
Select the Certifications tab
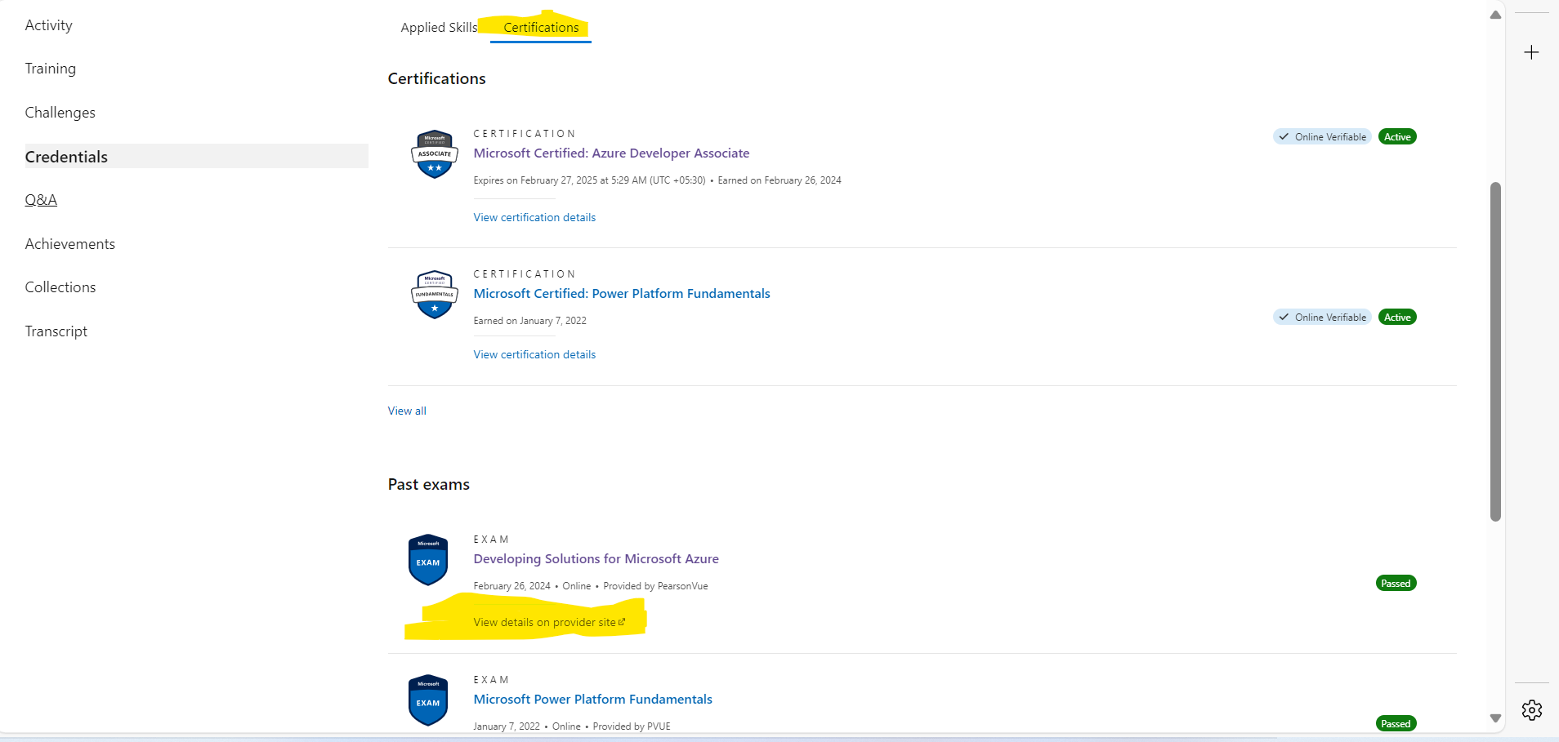(x=541, y=28)
